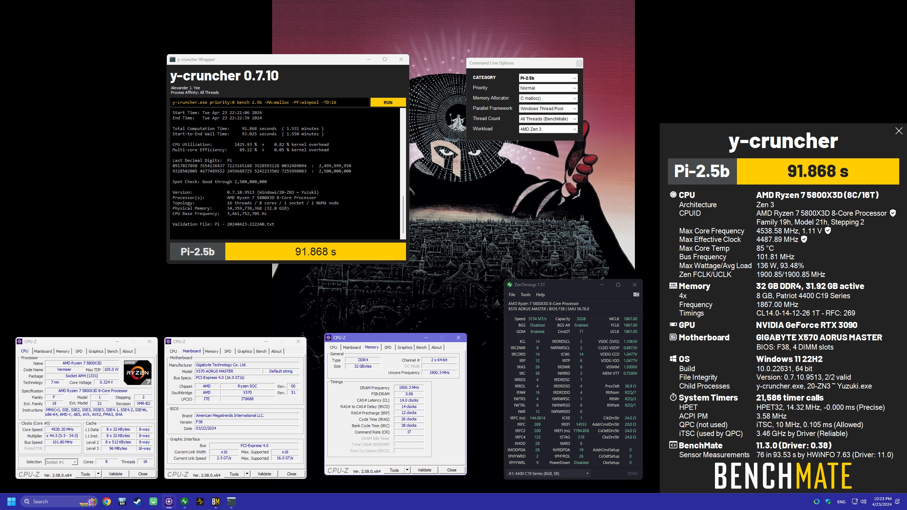Start the benchmark with the RUN button
The width and height of the screenshot is (907, 510).
388,102
